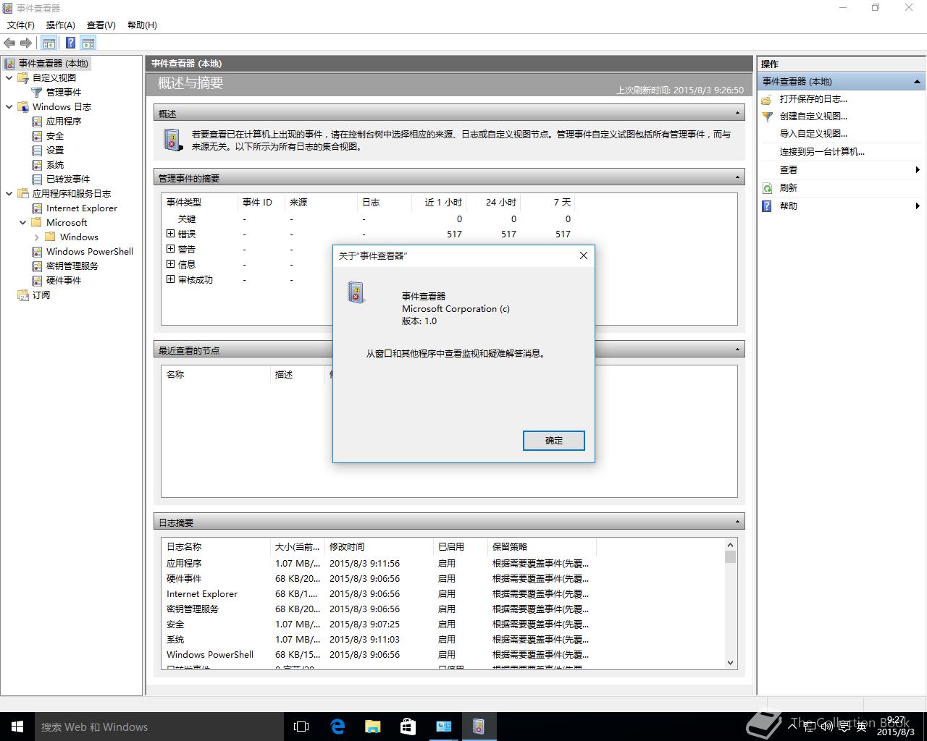This screenshot has height=741, width=927.
Task: Launch Edge browser from taskbar
Action: click(337, 727)
